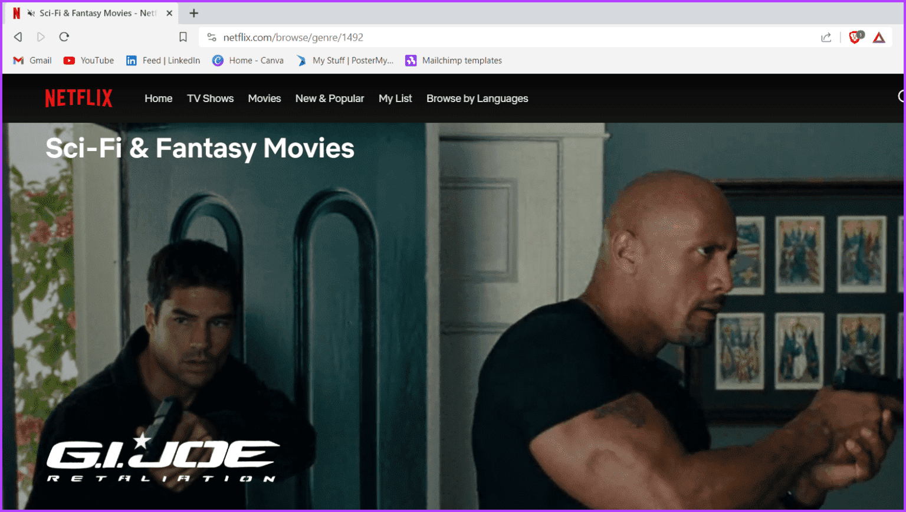This screenshot has height=512, width=906.
Task: Select New & Popular
Action: pos(330,99)
